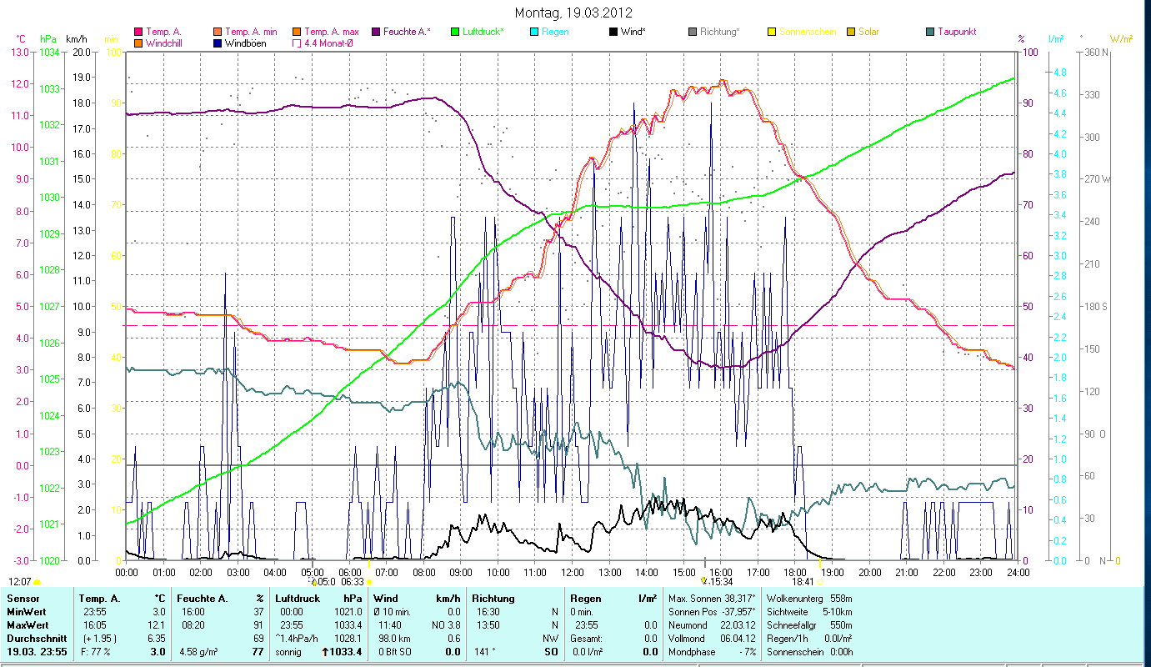Click the Mondphase -7% entry

pos(712,652)
